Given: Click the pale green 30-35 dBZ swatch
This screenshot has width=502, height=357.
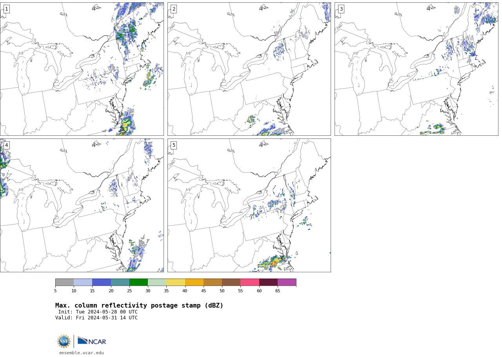Looking at the screenshot, I should 157,282.
